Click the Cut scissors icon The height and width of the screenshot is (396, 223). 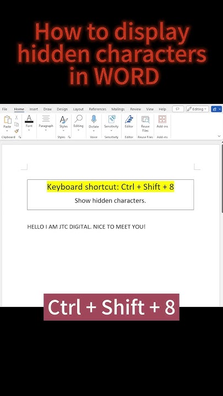click(17, 118)
